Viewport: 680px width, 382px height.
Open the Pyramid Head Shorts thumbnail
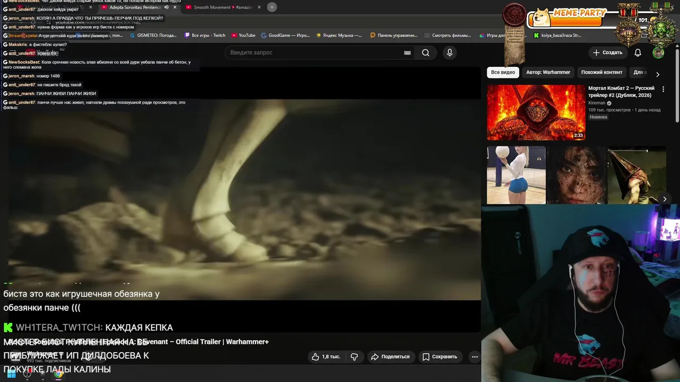pyautogui.click(x=637, y=175)
